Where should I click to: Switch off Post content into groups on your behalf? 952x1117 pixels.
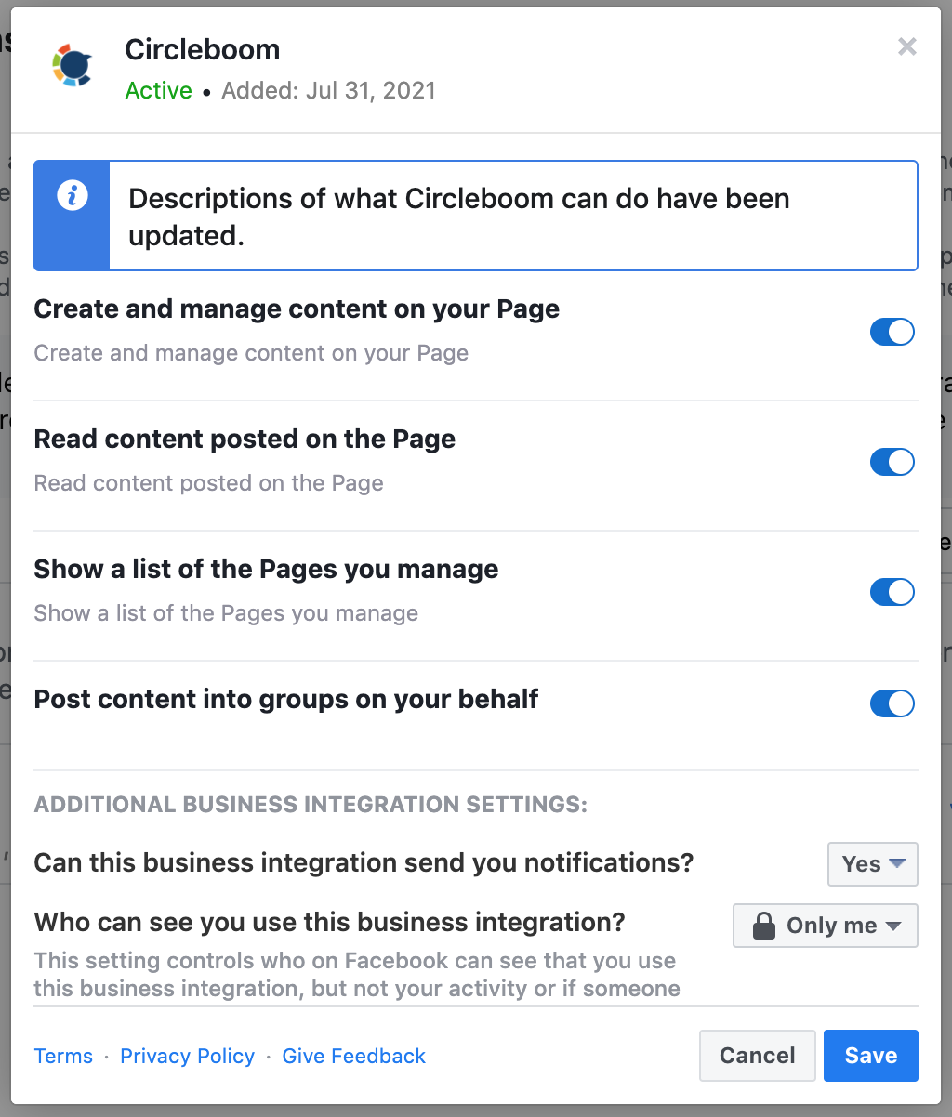coord(892,703)
